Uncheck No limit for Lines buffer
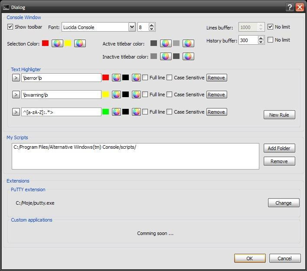 coord(270,26)
